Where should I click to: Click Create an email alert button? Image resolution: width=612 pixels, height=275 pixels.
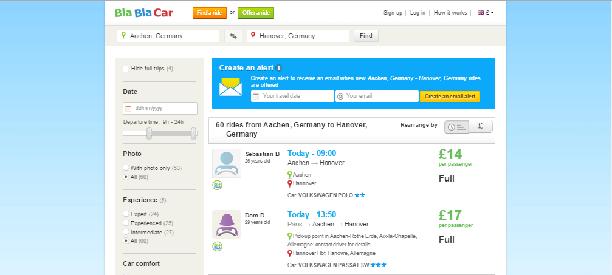pos(450,97)
